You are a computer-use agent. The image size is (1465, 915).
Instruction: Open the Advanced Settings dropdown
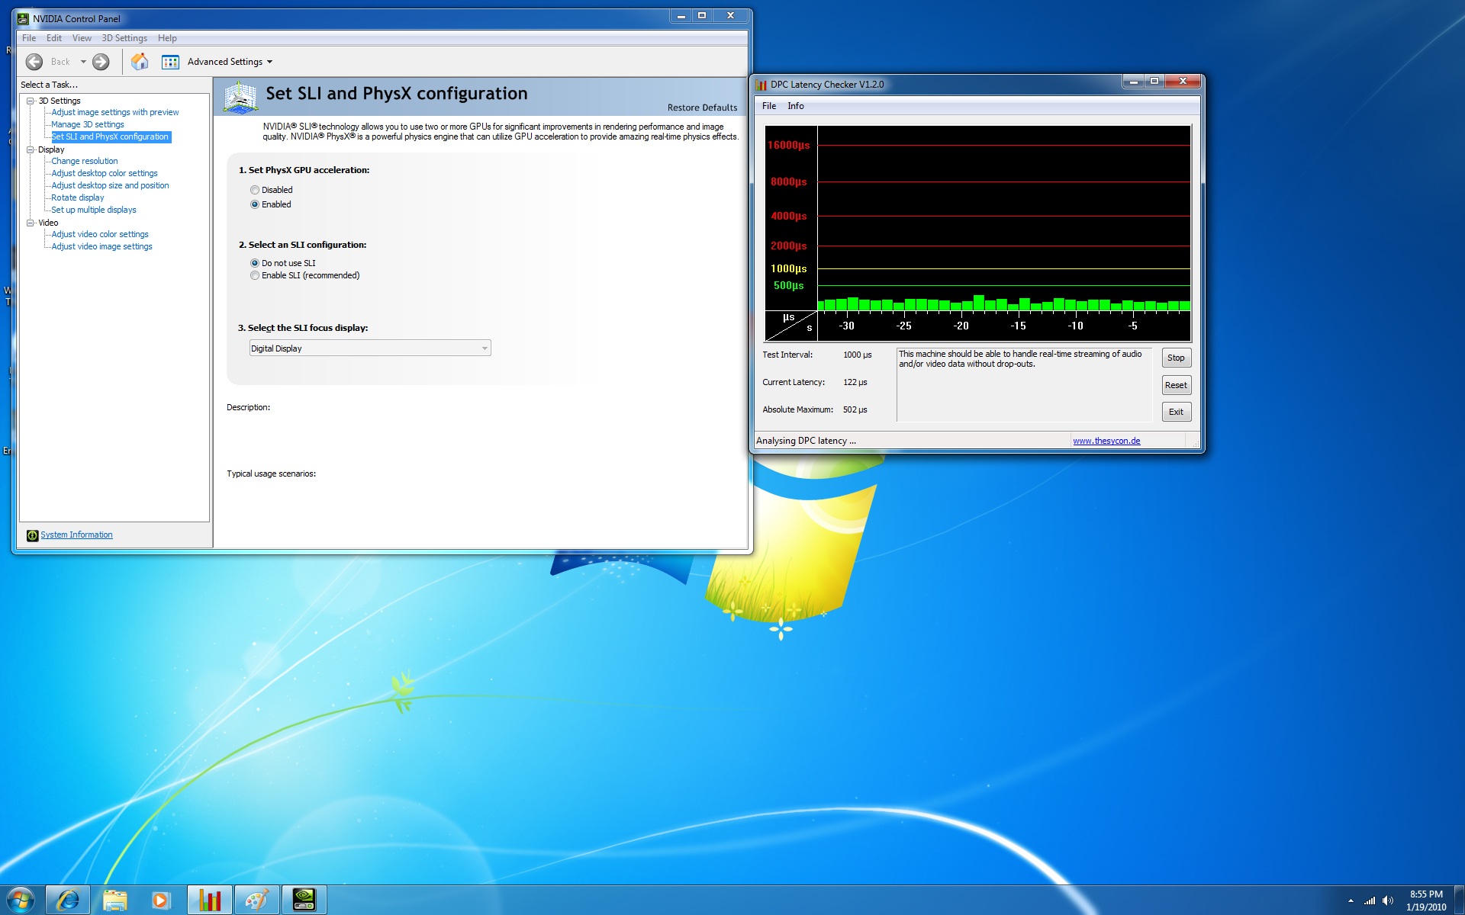click(x=230, y=62)
